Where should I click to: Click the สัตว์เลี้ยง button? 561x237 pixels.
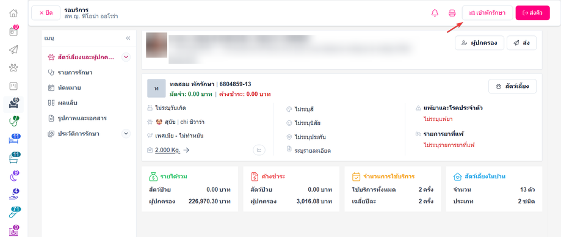(x=512, y=86)
